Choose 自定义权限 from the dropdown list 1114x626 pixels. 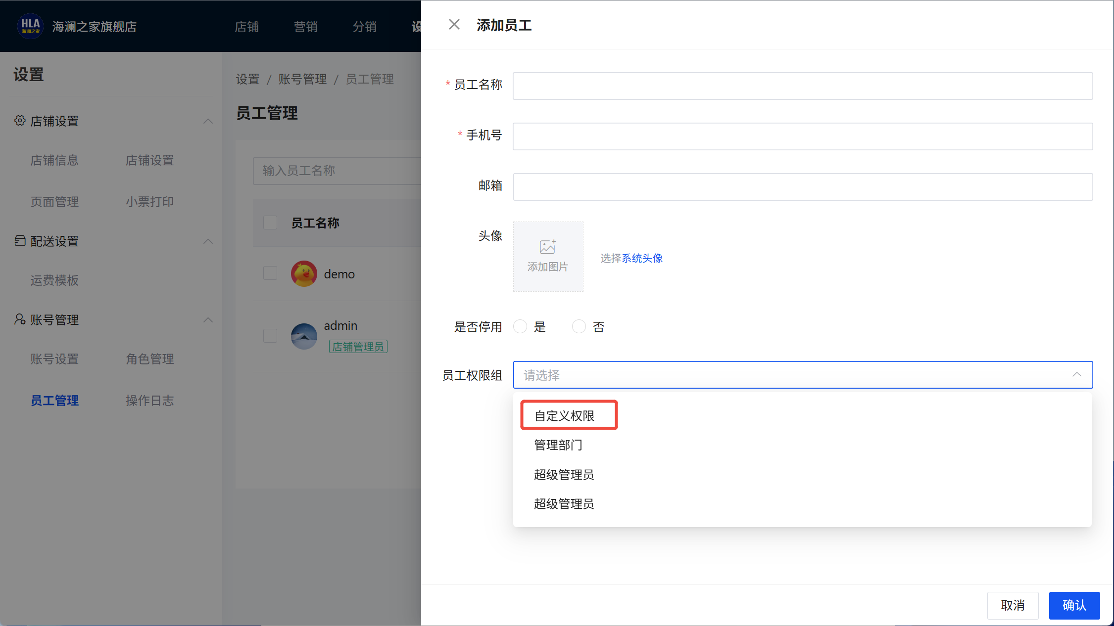click(564, 416)
